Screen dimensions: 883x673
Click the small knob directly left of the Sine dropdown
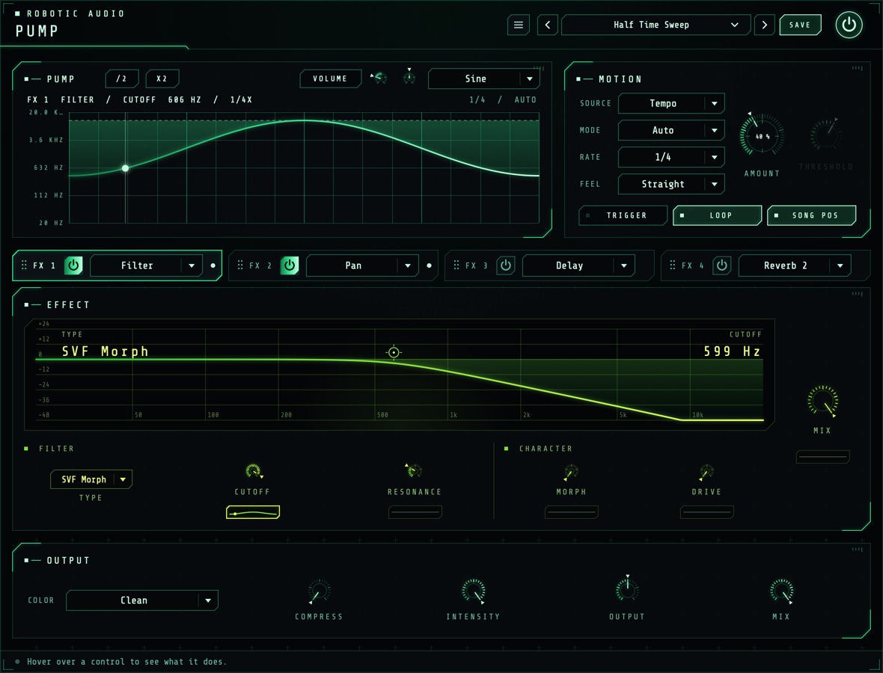click(409, 78)
